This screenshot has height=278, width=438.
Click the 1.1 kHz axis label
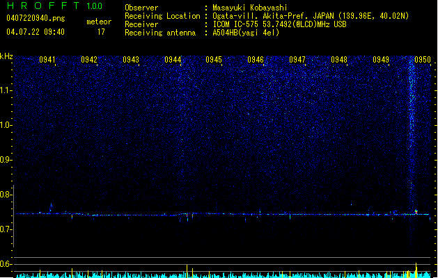(x=6, y=90)
